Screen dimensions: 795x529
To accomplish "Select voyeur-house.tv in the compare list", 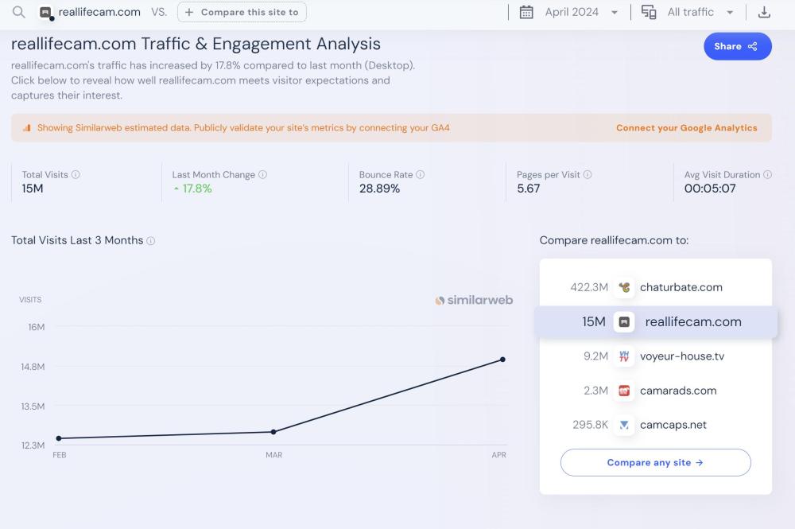I will [681, 356].
